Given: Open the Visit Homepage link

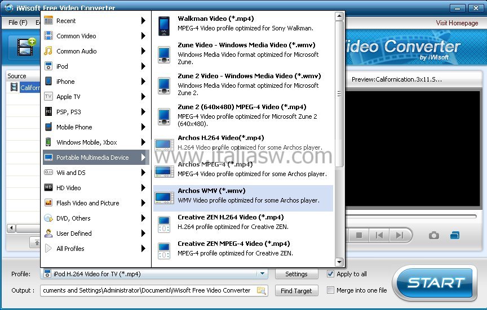Looking at the screenshot, I should tap(457, 23).
